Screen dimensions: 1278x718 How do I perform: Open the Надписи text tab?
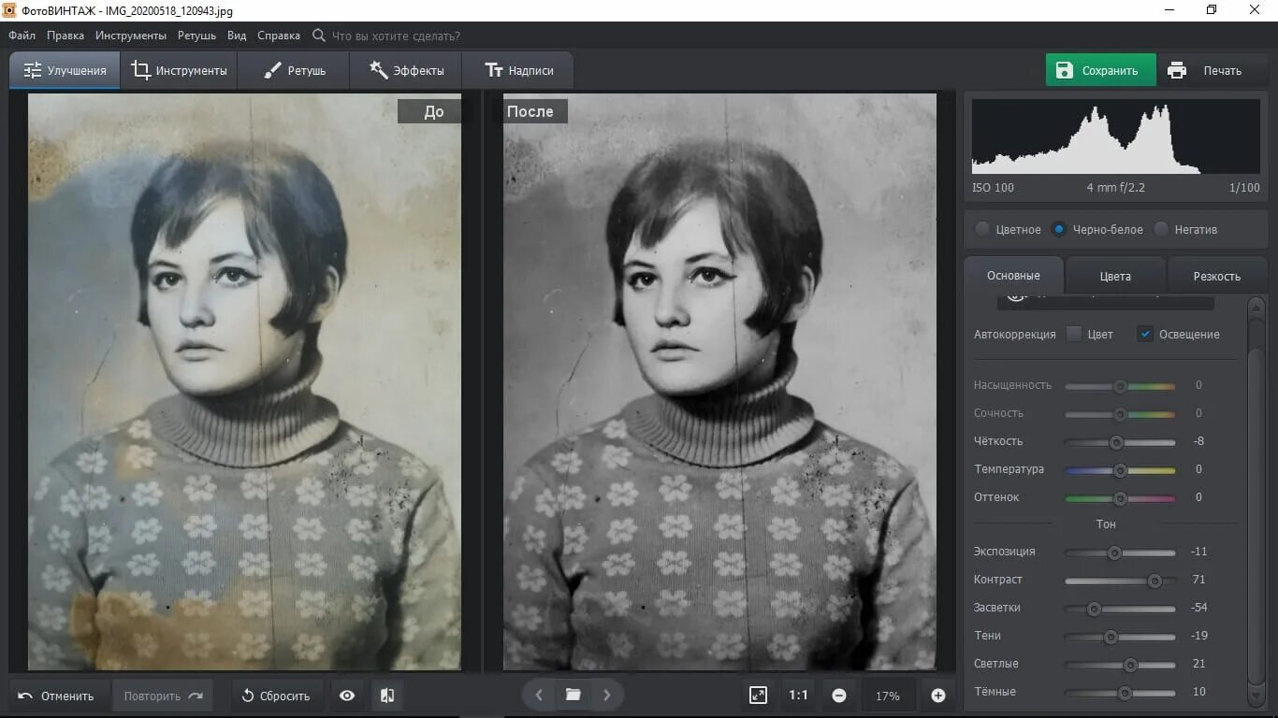518,70
